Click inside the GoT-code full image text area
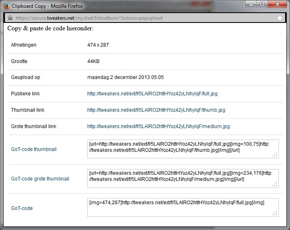 pyautogui.click(x=183, y=207)
